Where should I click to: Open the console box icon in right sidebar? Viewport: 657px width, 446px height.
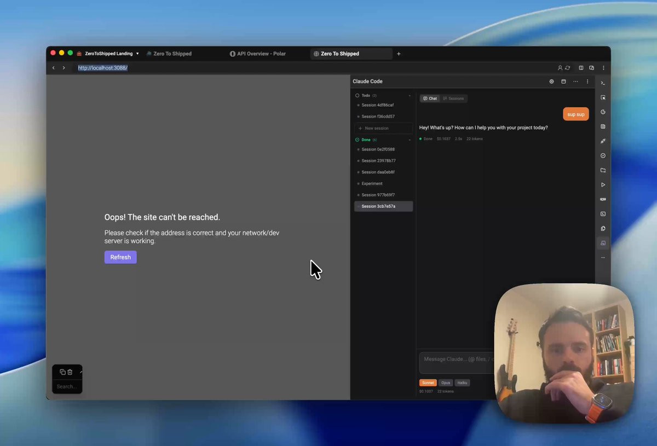pyautogui.click(x=603, y=214)
